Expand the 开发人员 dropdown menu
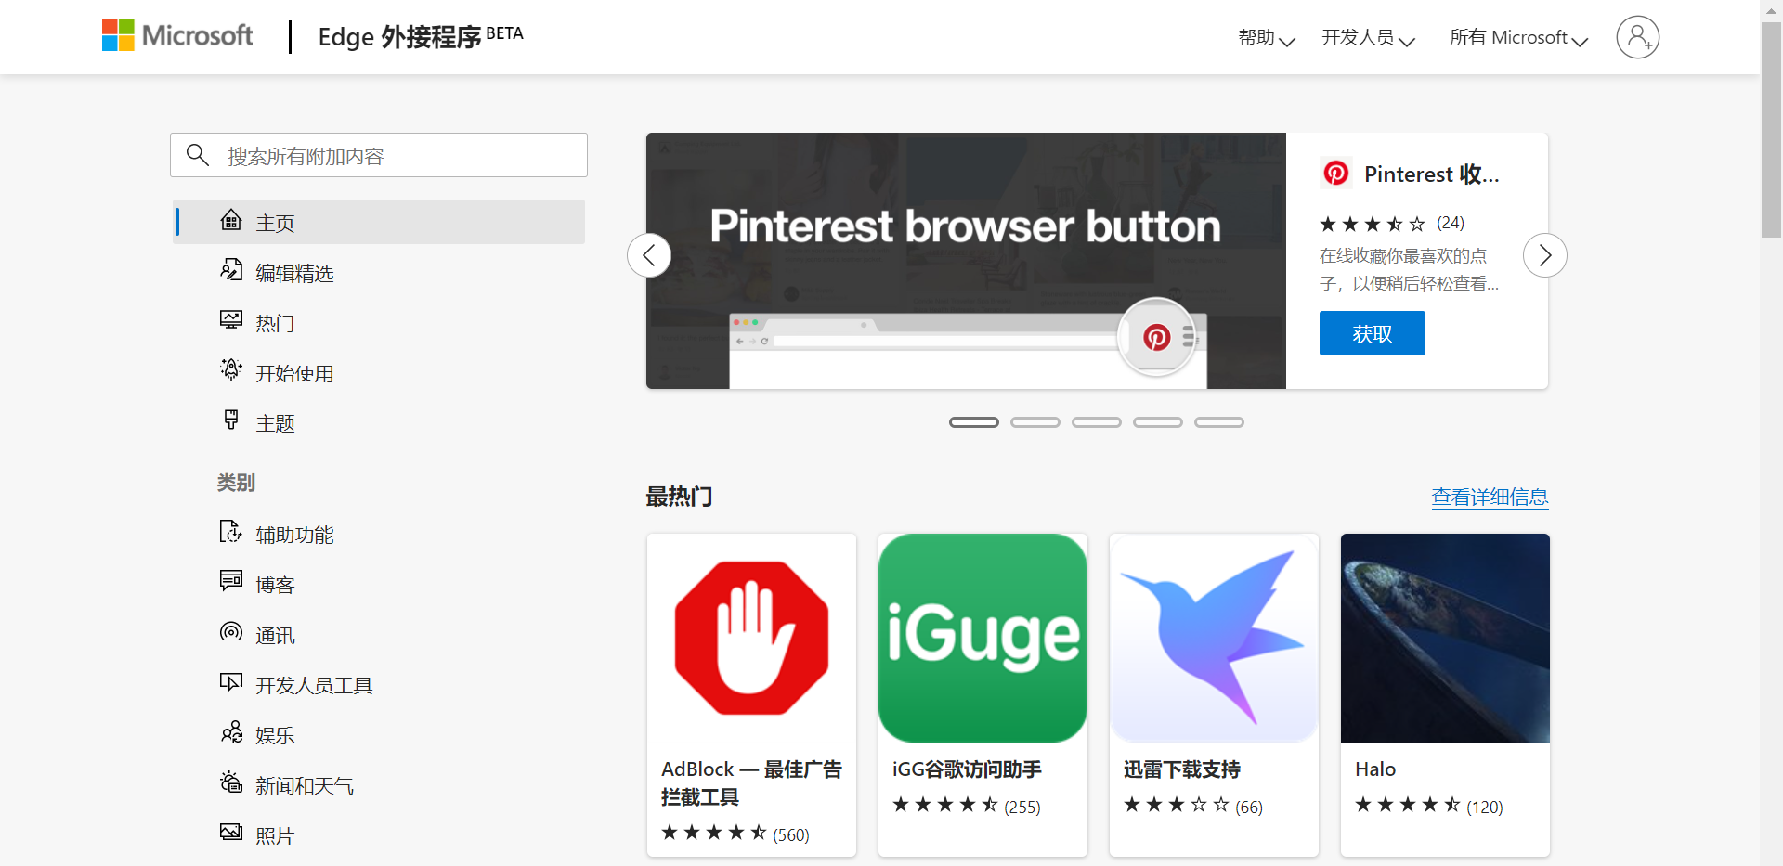The image size is (1783, 866). point(1369,38)
